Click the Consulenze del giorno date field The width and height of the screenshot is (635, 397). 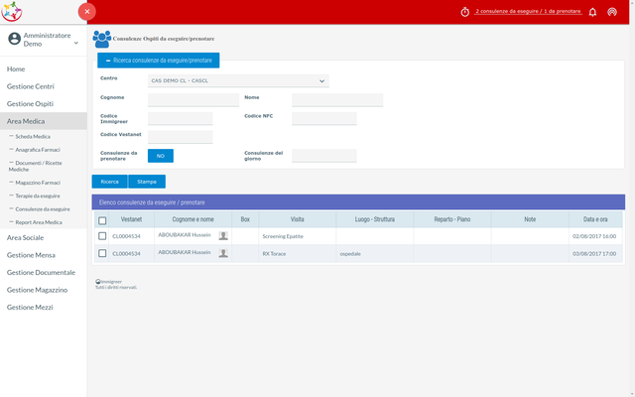[324, 156]
